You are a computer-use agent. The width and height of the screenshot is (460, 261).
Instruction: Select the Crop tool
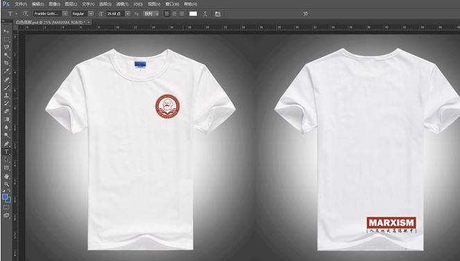(6, 63)
